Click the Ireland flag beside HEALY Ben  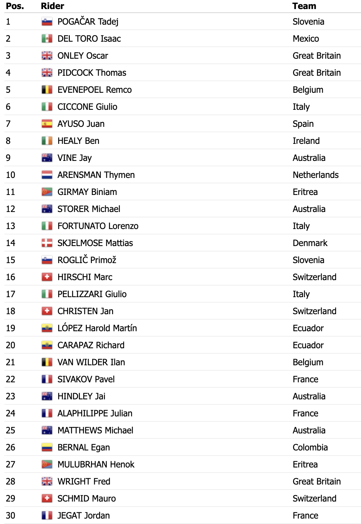pyautogui.click(x=47, y=141)
